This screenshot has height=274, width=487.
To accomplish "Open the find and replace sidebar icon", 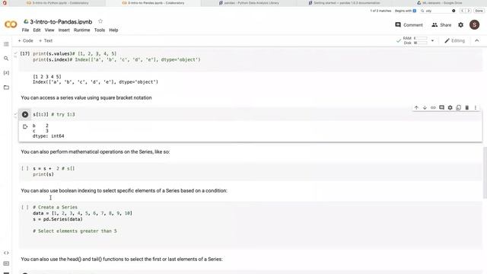I will point(6,59).
